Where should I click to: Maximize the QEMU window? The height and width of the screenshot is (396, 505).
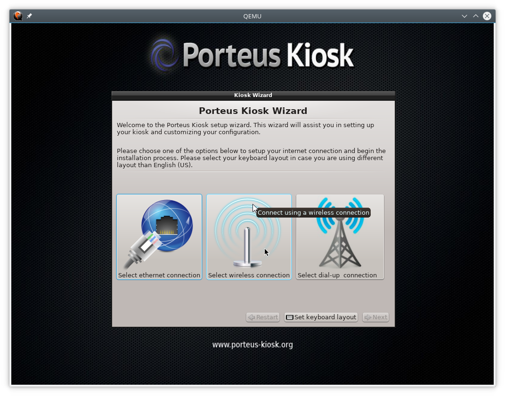coord(476,16)
